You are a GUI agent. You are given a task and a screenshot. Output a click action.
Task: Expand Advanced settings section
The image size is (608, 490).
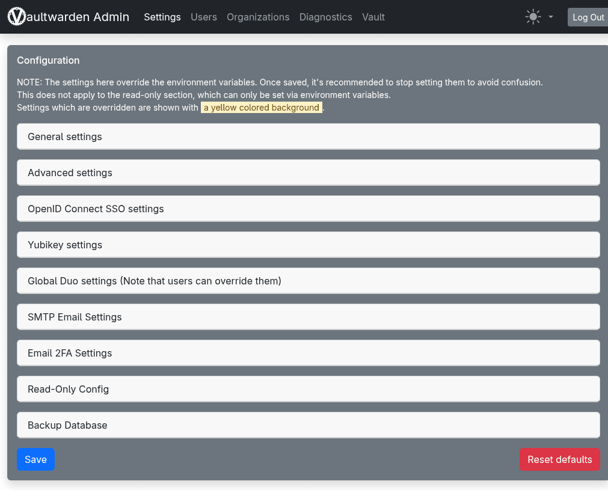[309, 173]
